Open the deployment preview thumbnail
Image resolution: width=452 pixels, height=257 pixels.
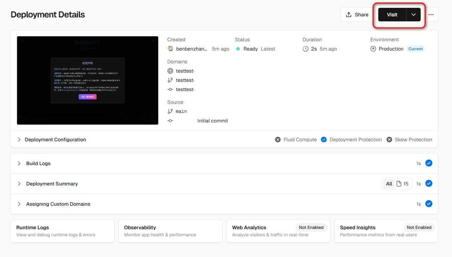pyautogui.click(x=88, y=80)
